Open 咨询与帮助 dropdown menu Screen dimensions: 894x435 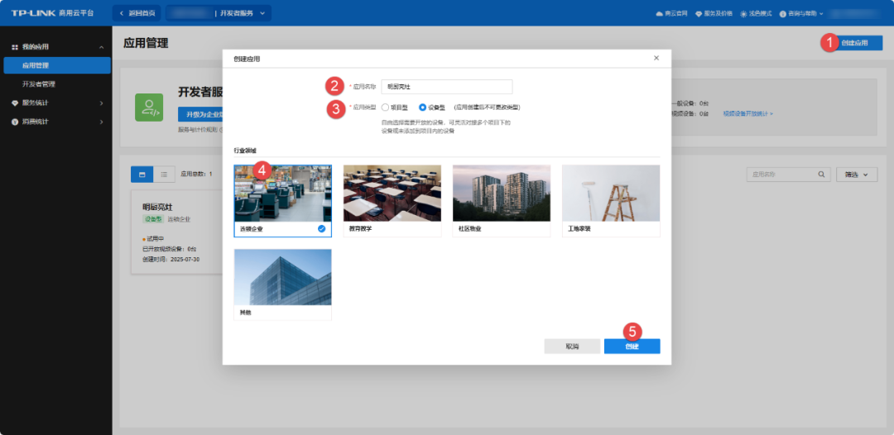tap(801, 14)
